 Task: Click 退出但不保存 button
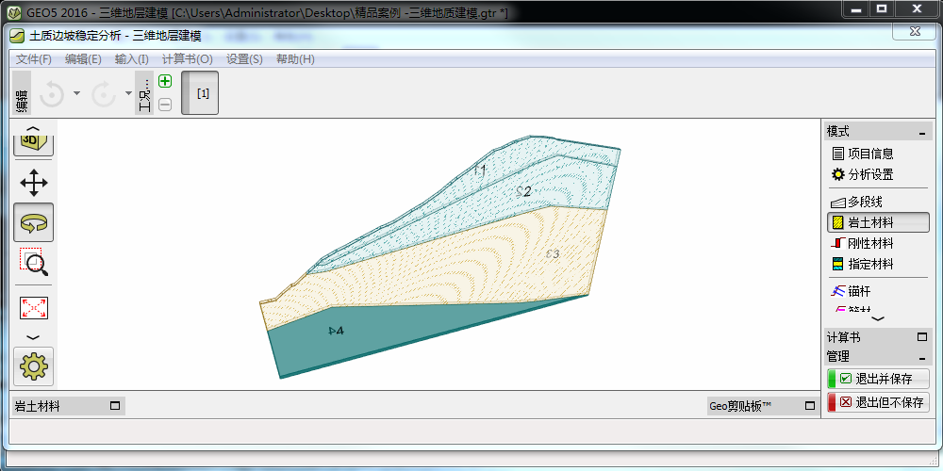pyautogui.click(x=878, y=402)
